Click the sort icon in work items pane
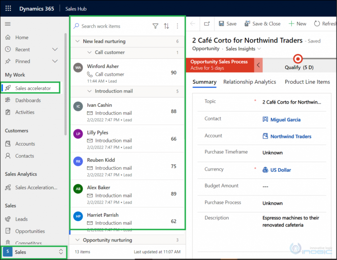This screenshot has width=337, height=260. tap(167, 26)
